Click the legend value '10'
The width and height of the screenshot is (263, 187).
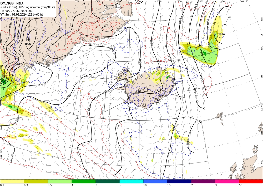tap(145, 185)
